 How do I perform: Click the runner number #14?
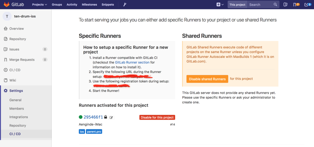[173, 125]
